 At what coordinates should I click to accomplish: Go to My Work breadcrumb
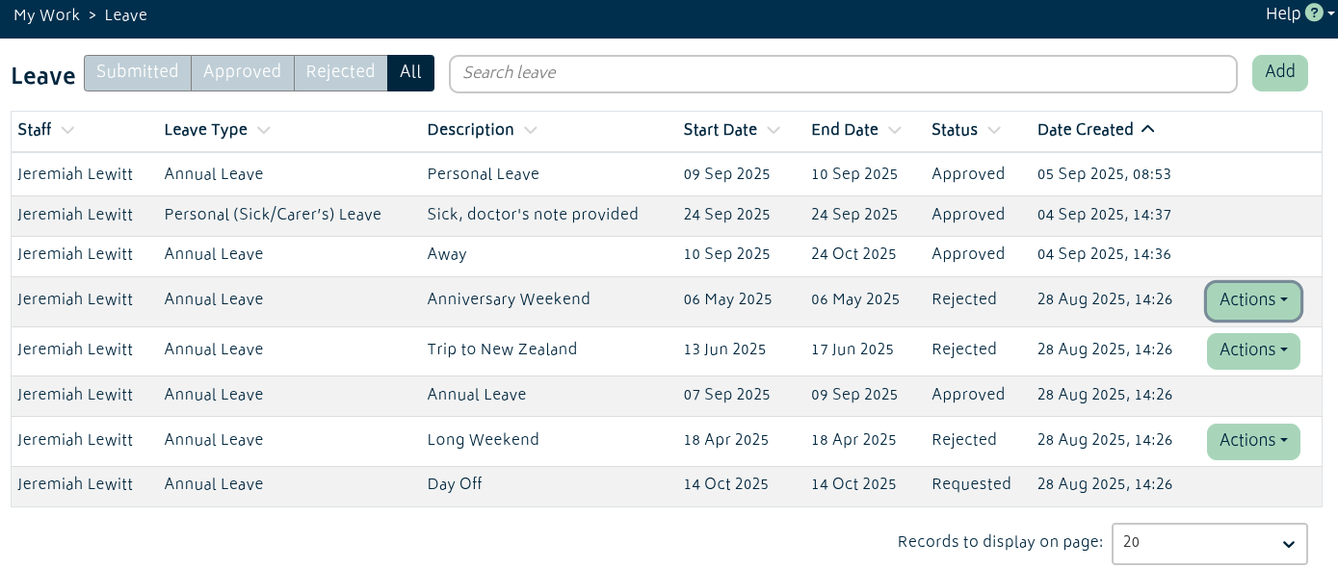click(x=46, y=15)
